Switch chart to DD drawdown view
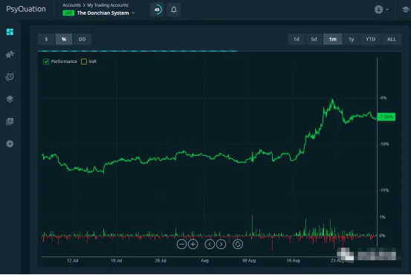The height and width of the screenshot is (275, 411). coord(82,39)
